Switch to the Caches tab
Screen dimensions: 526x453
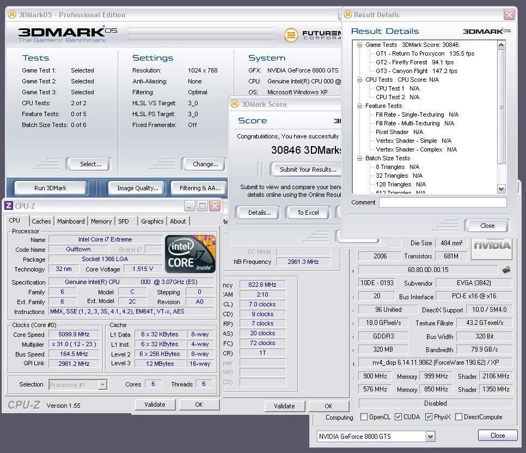point(41,221)
